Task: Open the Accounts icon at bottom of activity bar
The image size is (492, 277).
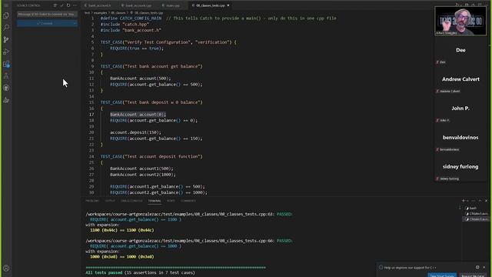Action: pyautogui.click(x=6, y=269)
